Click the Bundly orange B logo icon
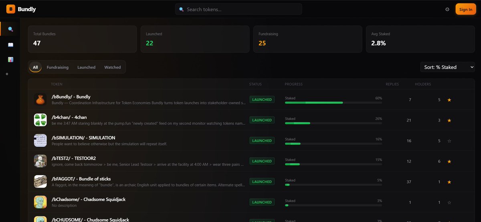The width and height of the screenshot is (481, 222). tap(11, 9)
